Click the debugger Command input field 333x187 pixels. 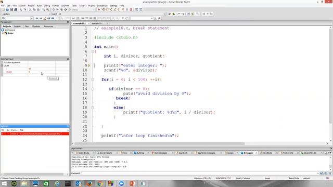[x=200, y=173]
